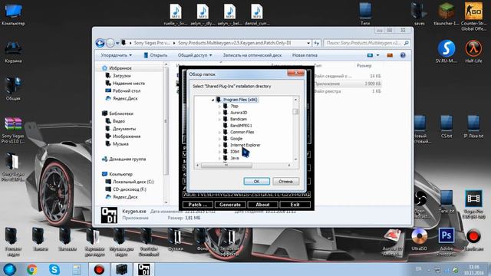Image resolution: width=491 pixels, height=276 pixels.
Task: Open the saves desktop shortcut
Action: coord(420,15)
